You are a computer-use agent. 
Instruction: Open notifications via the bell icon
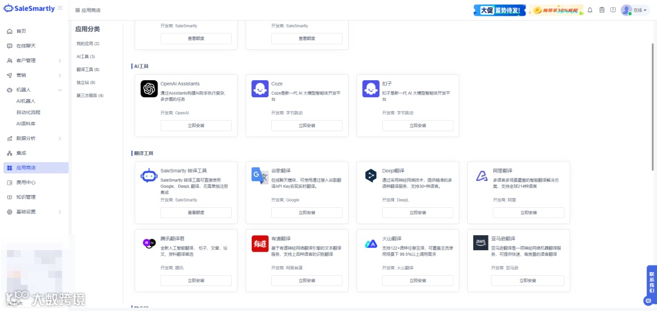(x=590, y=10)
